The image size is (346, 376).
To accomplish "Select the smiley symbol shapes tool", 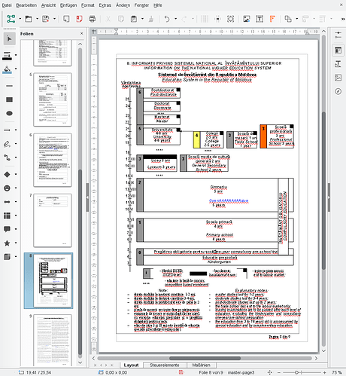I will tap(8, 188).
